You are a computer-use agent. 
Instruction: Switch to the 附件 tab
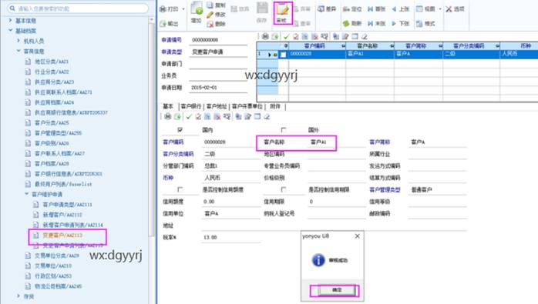click(275, 106)
